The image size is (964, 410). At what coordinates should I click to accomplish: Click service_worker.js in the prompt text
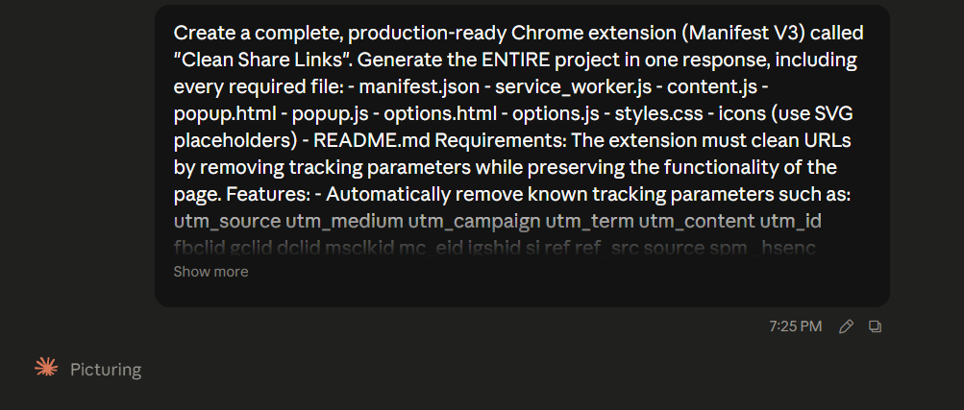pos(573,86)
